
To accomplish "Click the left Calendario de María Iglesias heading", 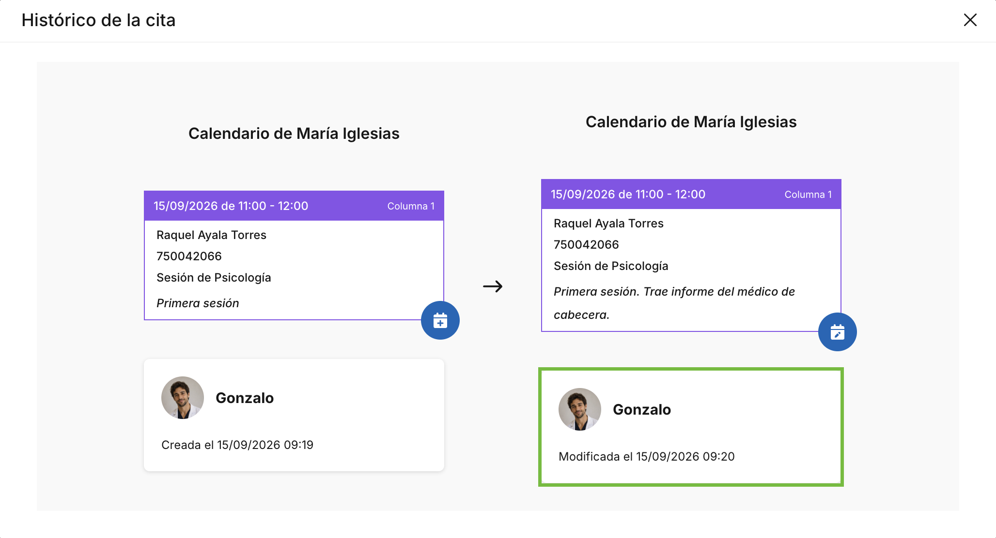I will (x=294, y=134).
